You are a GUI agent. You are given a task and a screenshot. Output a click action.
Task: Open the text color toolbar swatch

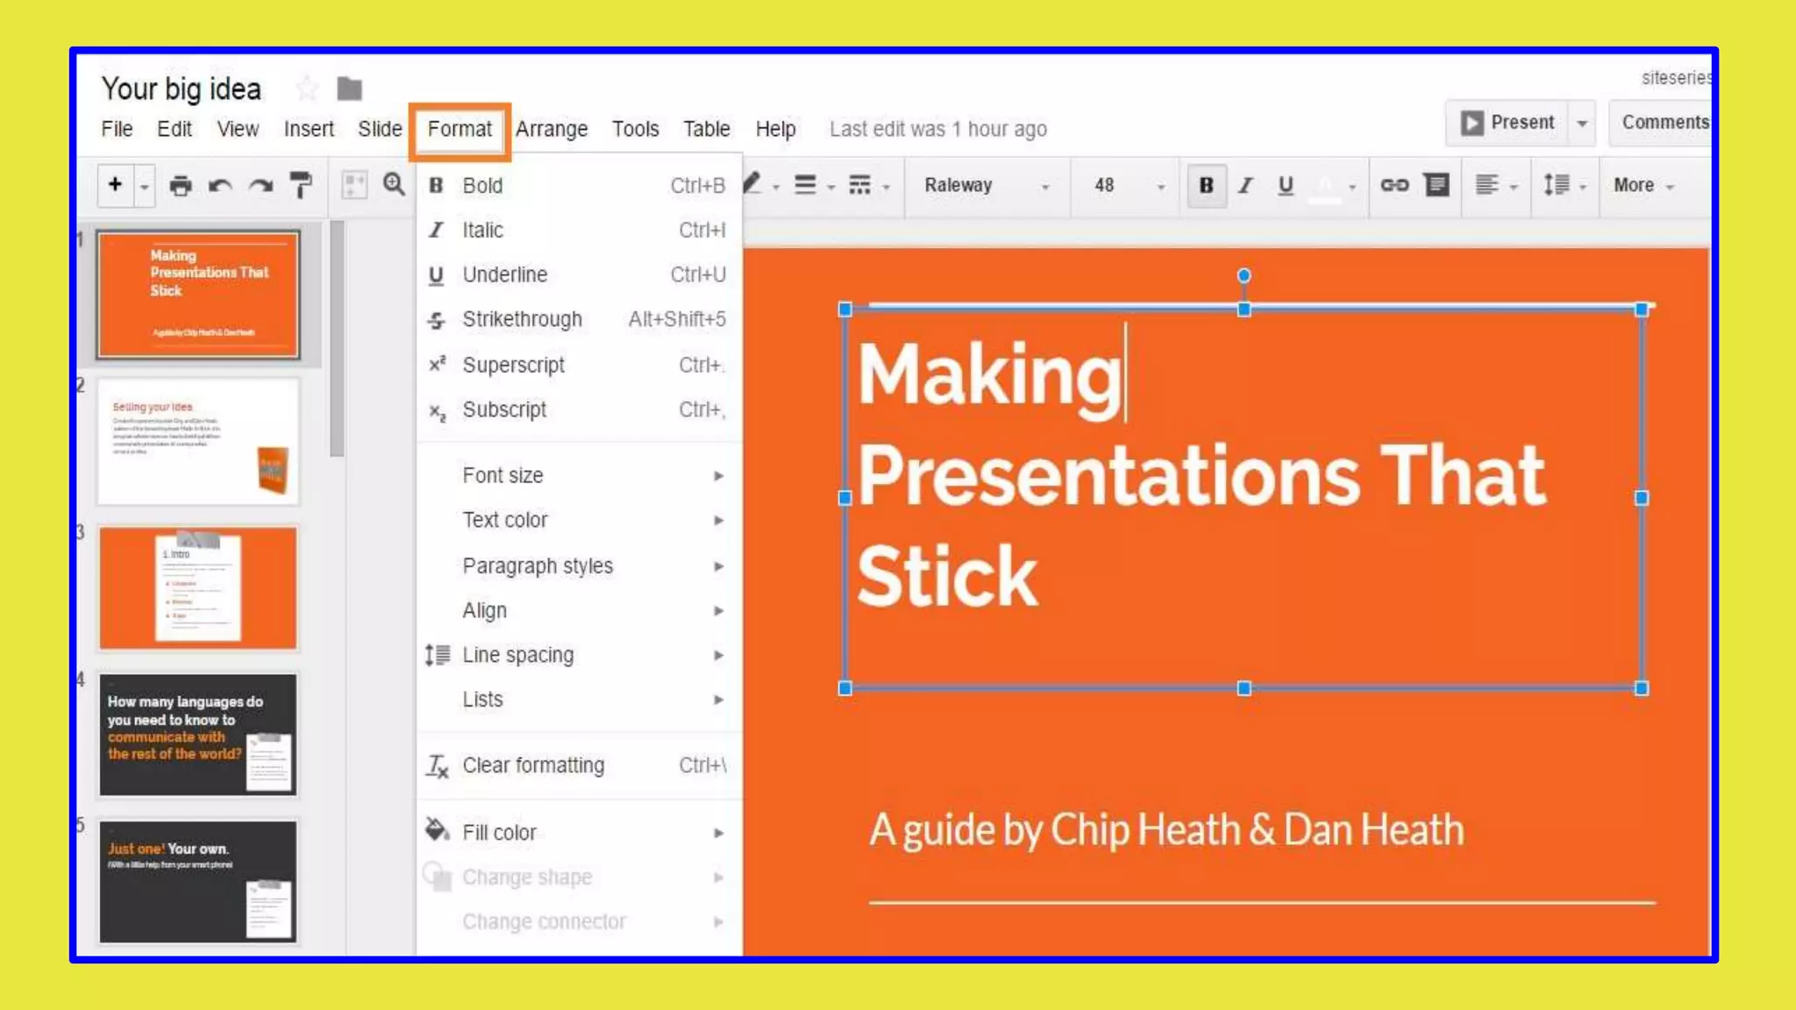1326,186
